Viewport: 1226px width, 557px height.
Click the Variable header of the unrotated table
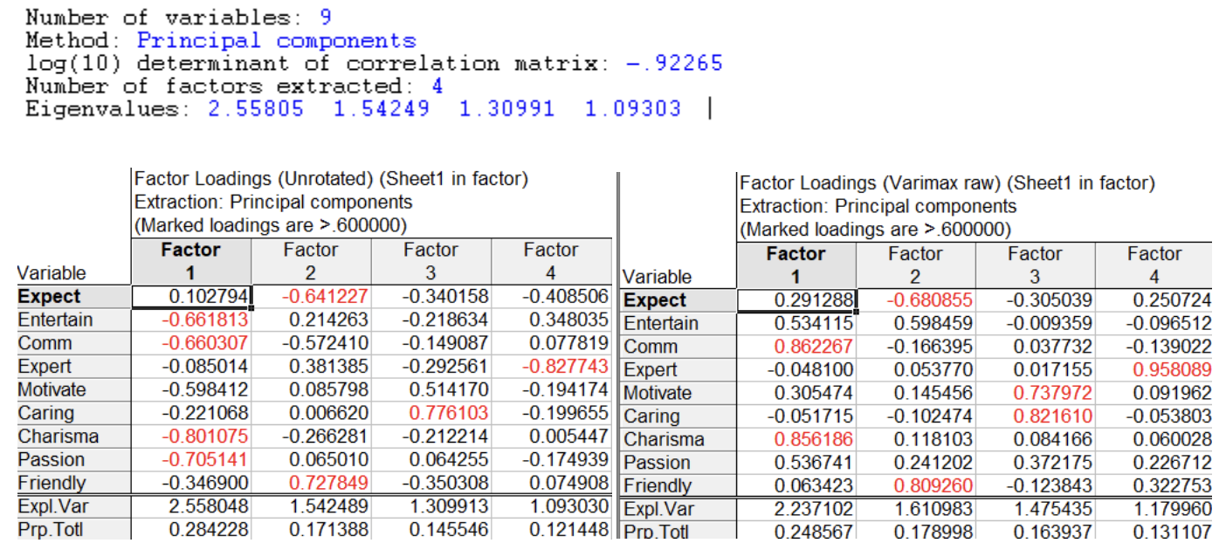[52, 273]
